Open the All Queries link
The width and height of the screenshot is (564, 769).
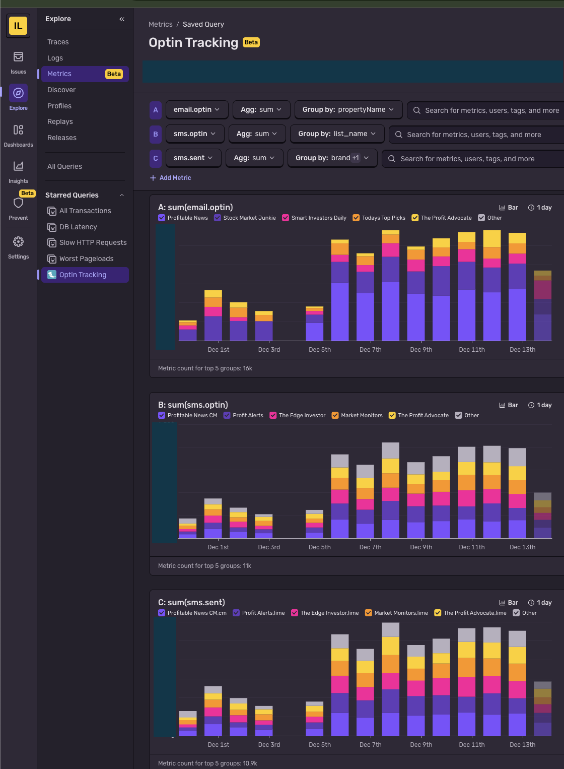pyautogui.click(x=64, y=166)
